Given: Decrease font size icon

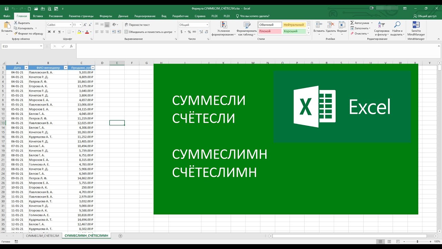Looking at the screenshot, I should point(90,25).
